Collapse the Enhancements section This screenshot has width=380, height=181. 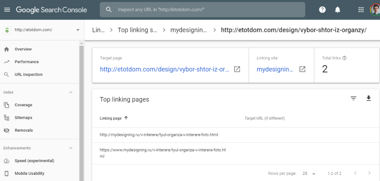point(71,148)
